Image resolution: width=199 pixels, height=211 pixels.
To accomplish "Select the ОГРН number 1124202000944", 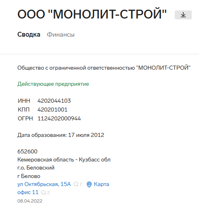I will (59, 118).
